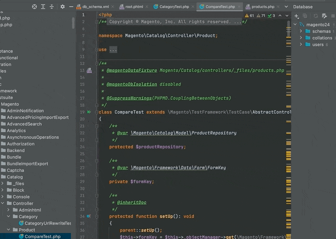This screenshot has width=336, height=239.
Task: Expand the Block folder in tree
Action: (2, 190)
